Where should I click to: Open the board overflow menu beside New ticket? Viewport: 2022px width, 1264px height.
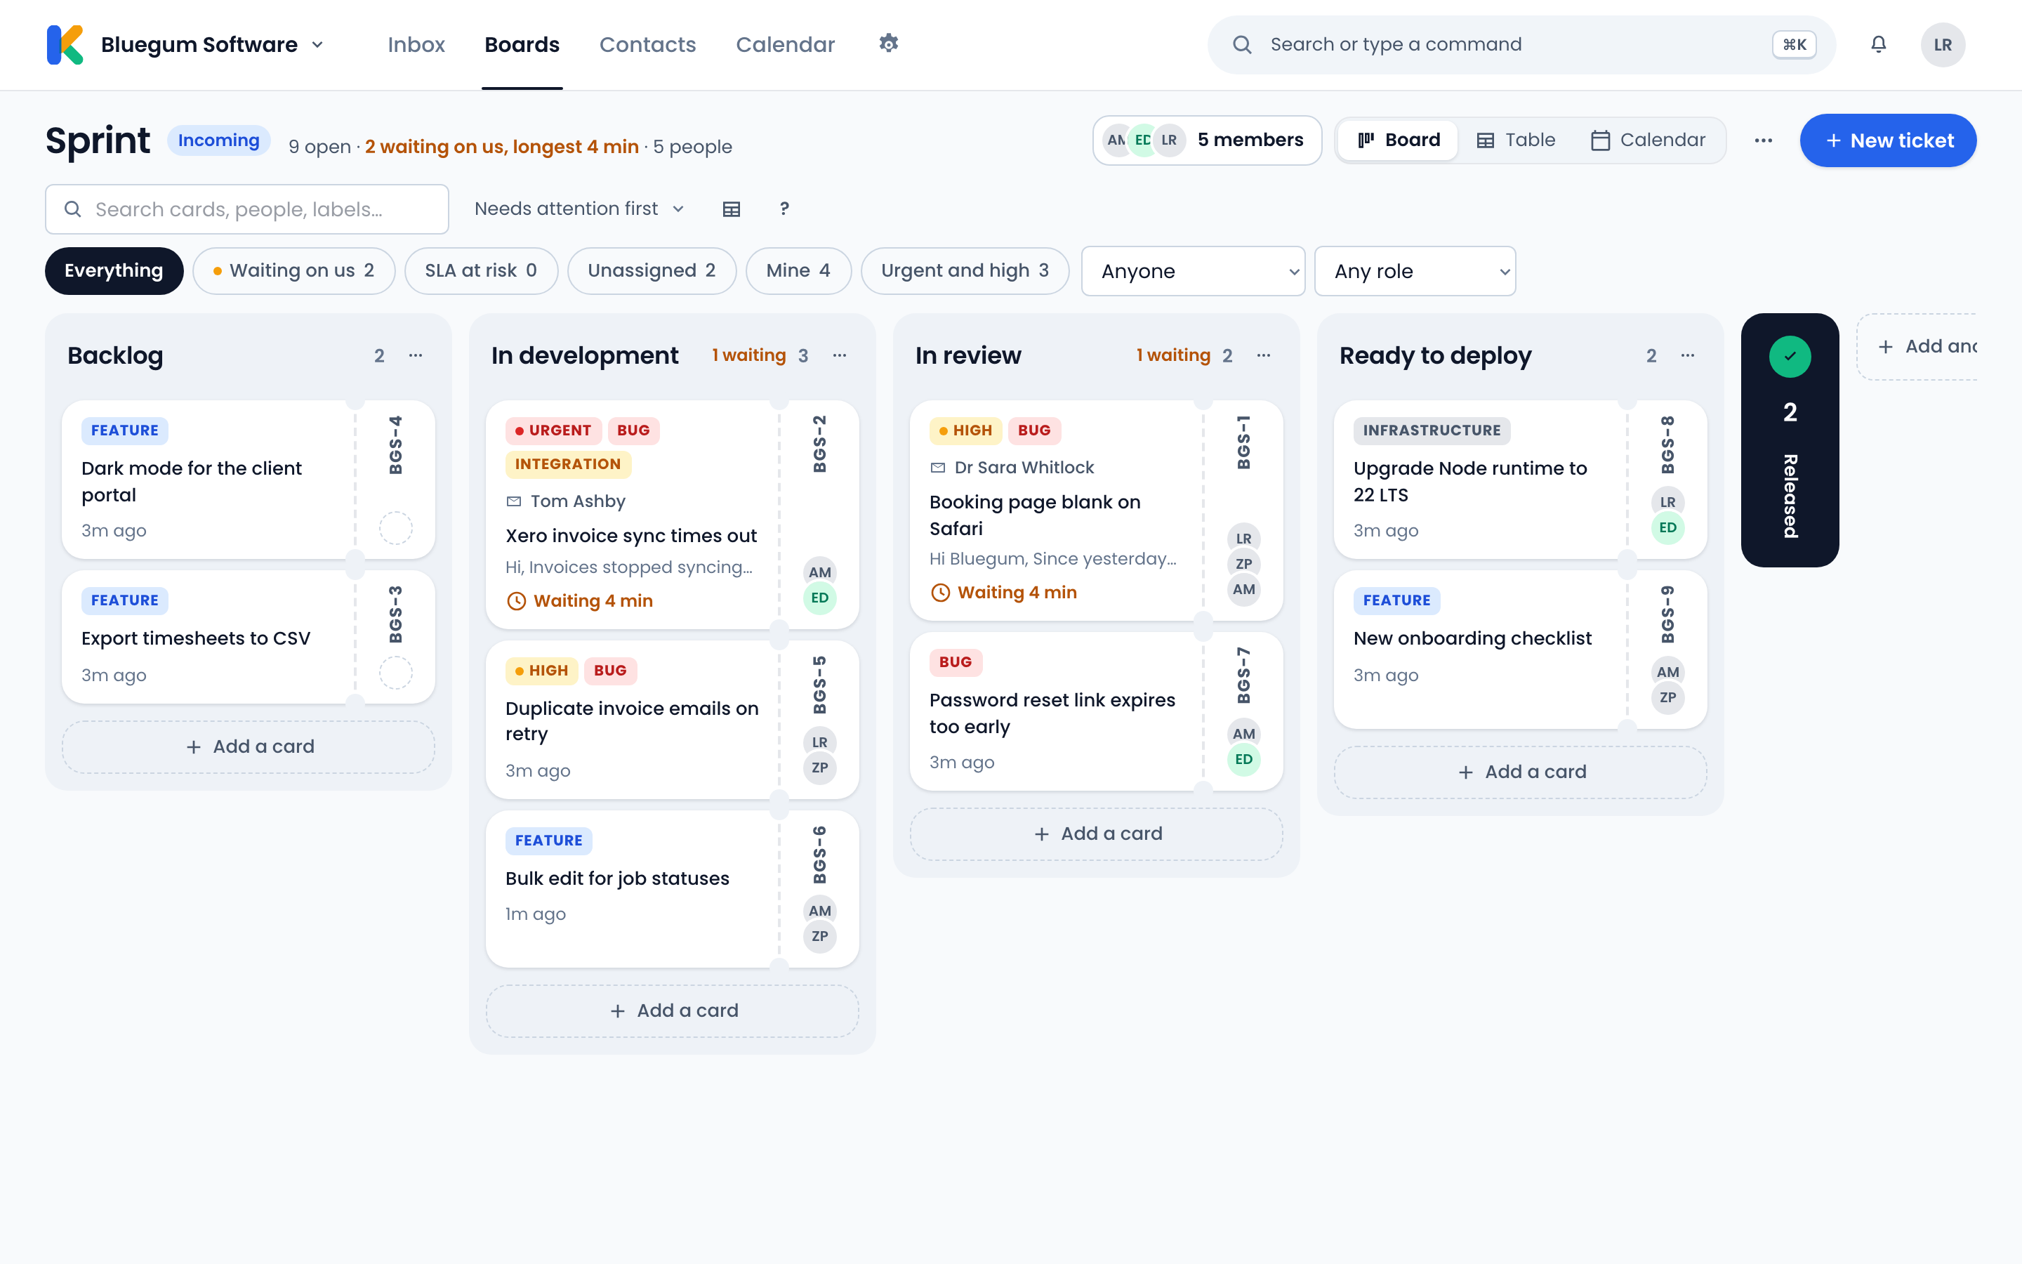[x=1763, y=140]
